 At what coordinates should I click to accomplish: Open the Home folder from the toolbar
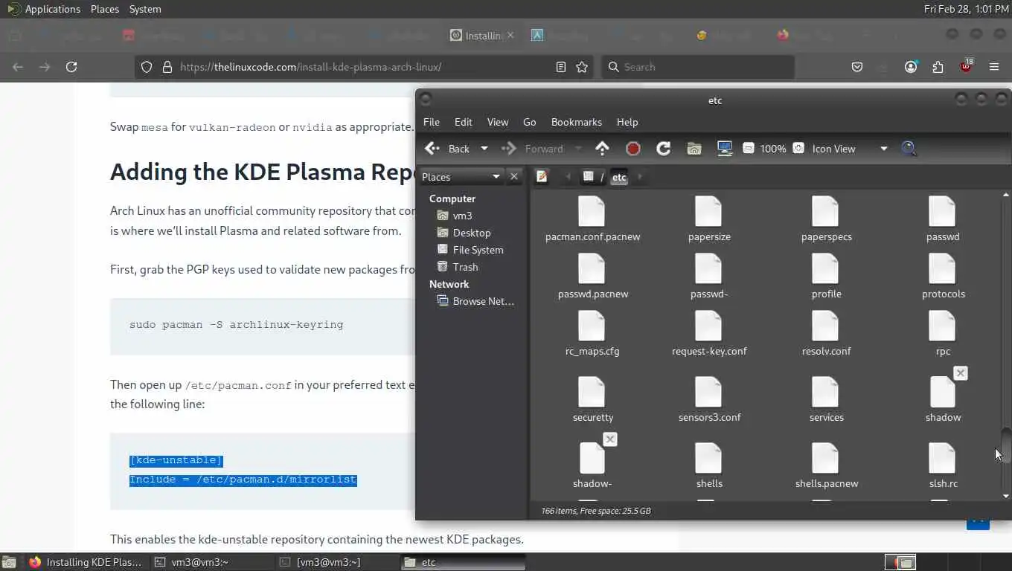click(x=694, y=149)
